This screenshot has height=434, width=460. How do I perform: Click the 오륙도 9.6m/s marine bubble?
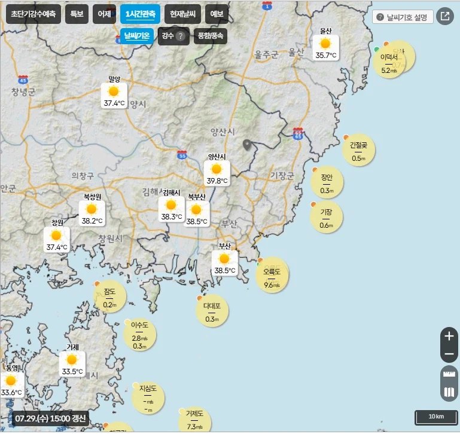pos(272,277)
